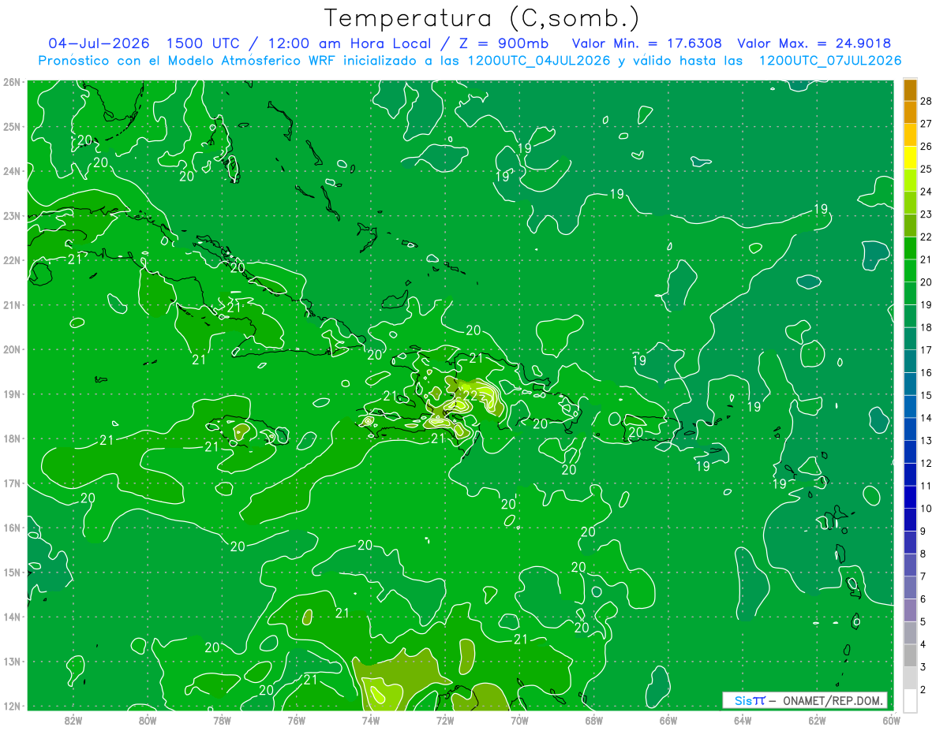The width and height of the screenshot is (947, 731).
Task: Click the blue 'Sis' logo text in the credit box
Action: coord(743,700)
